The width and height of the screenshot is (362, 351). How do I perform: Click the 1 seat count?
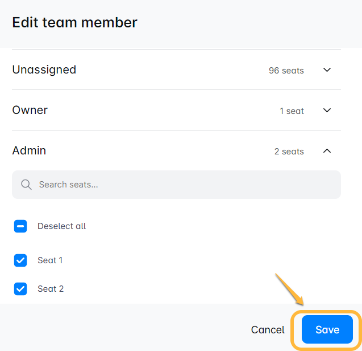click(292, 111)
